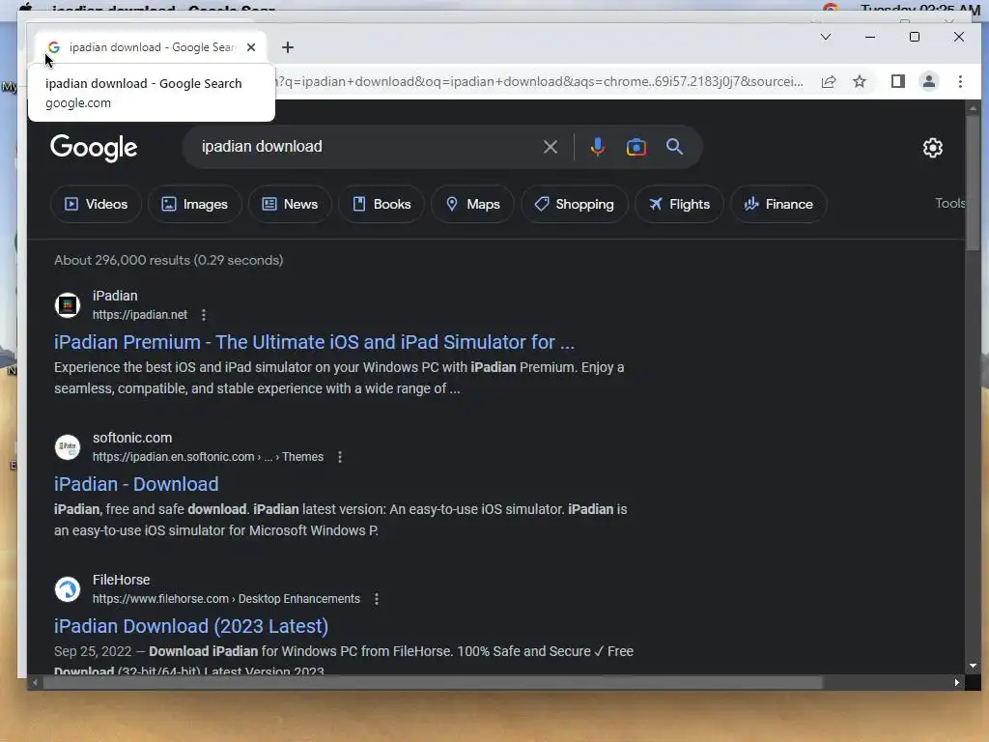Switch to News results tab

290,204
